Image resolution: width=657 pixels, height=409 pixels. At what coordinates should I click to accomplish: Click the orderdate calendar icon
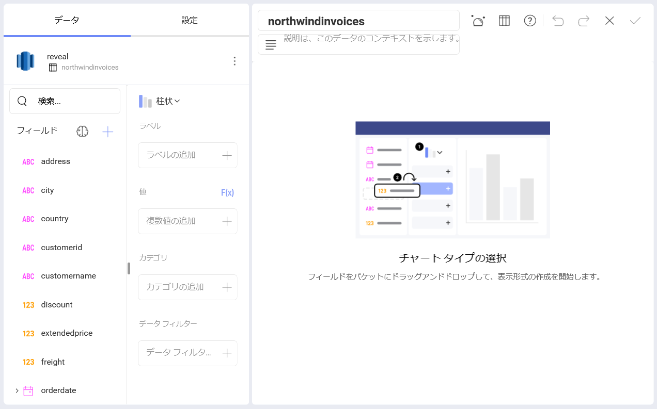tap(28, 390)
